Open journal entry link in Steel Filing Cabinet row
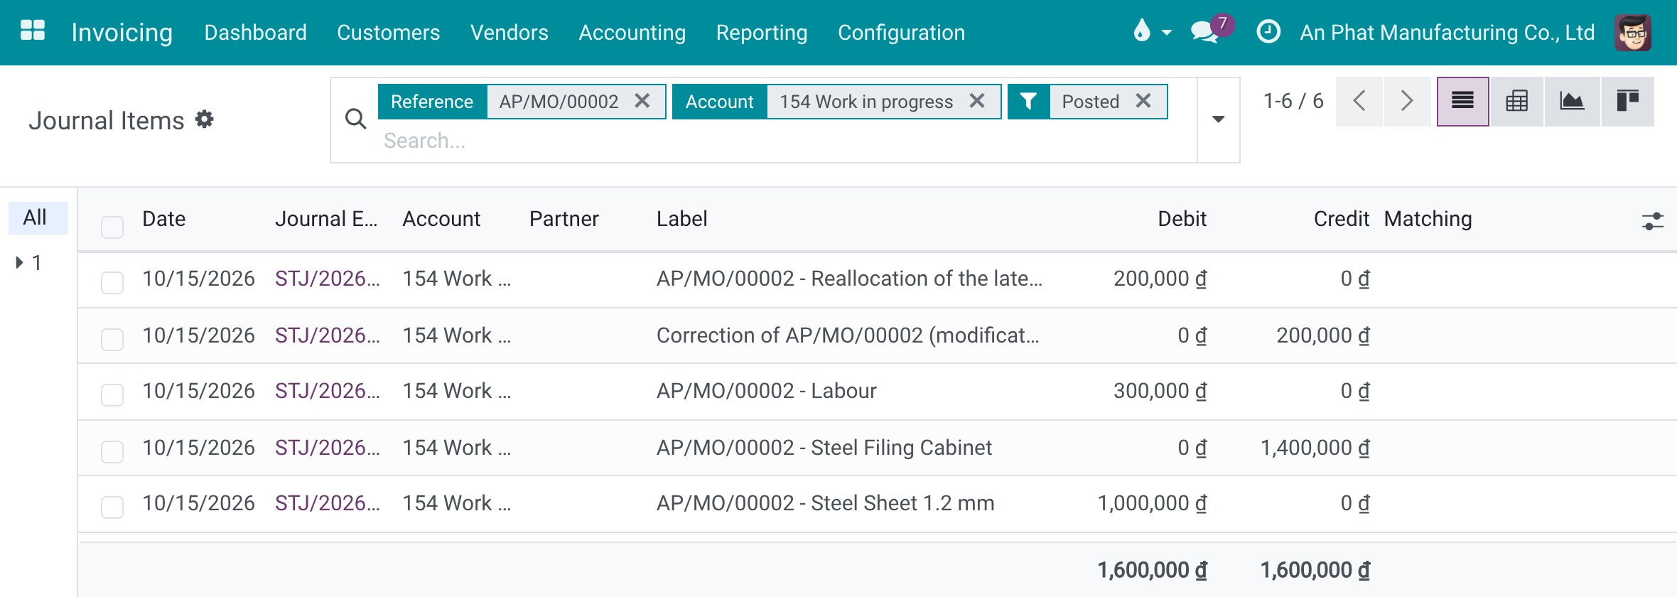The image size is (1677, 597). tap(328, 448)
